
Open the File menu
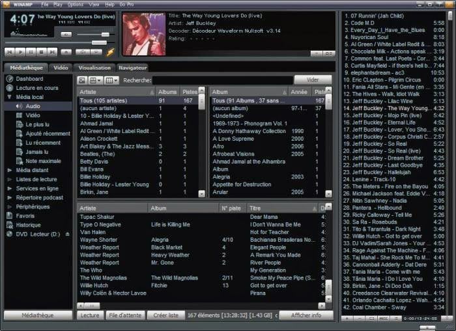45,5
